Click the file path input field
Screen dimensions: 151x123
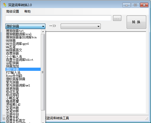tap(58, 18)
